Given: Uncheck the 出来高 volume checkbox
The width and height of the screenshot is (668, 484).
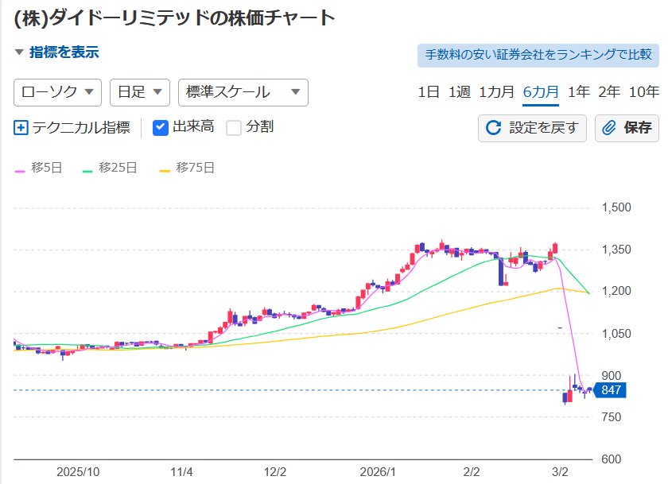Looking at the screenshot, I should coord(161,127).
